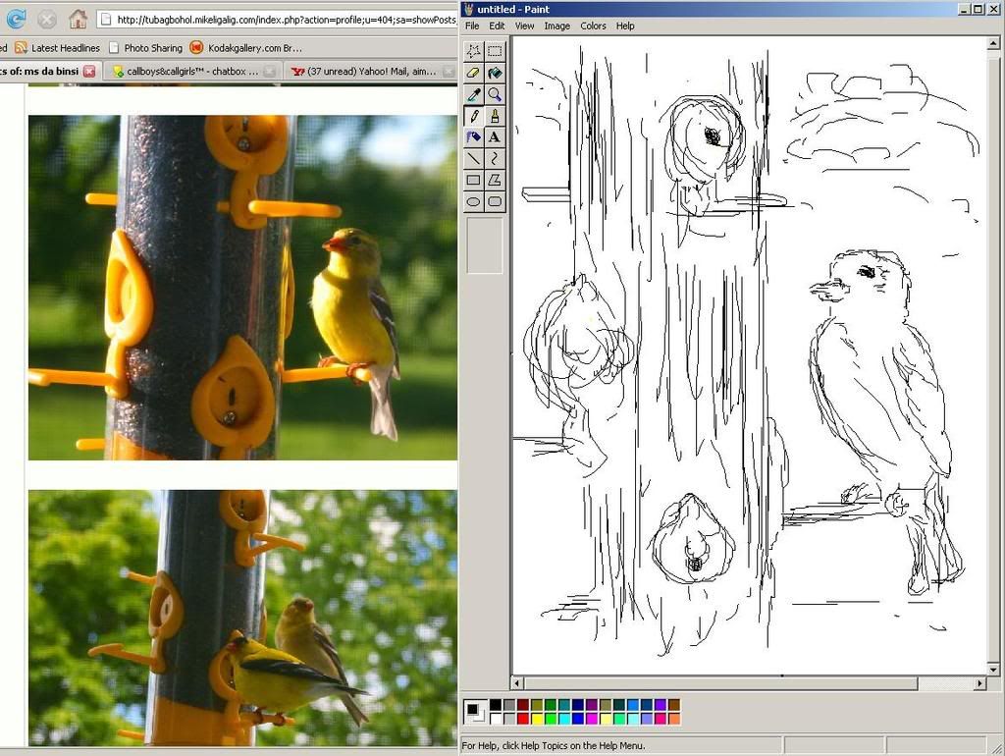
Task: Click the 'For Help, click Help Topics' status text
Action: point(554,746)
